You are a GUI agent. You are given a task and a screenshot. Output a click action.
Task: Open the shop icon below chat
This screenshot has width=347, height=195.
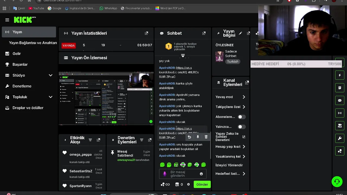pos(177,184)
